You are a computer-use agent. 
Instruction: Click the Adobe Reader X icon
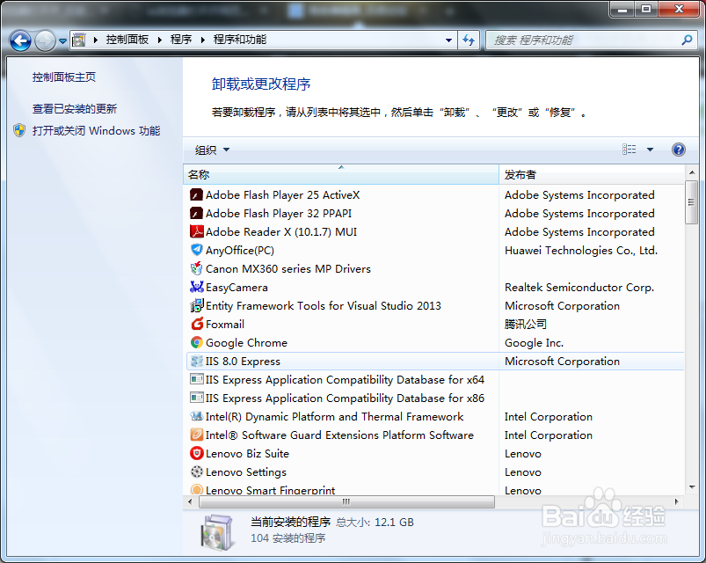pyautogui.click(x=196, y=232)
